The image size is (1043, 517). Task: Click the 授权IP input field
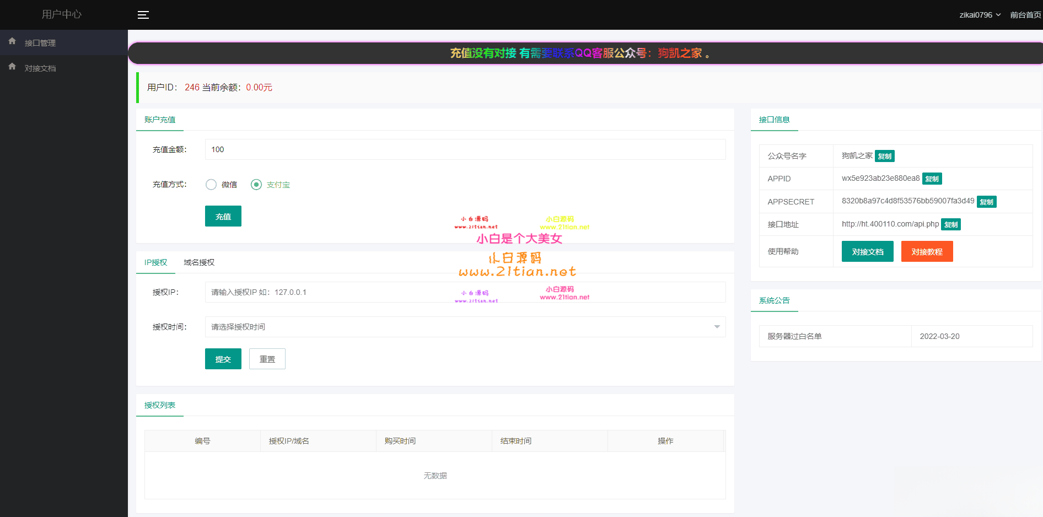465,292
